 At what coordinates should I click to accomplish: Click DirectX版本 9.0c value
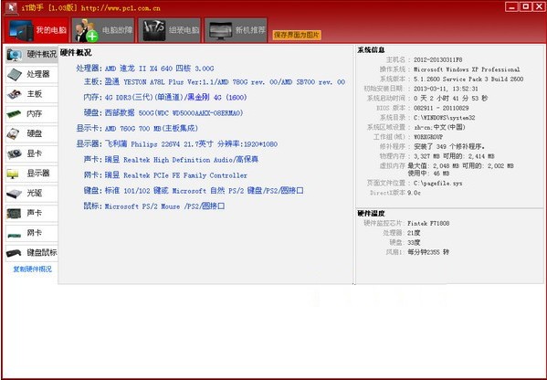coord(414,193)
